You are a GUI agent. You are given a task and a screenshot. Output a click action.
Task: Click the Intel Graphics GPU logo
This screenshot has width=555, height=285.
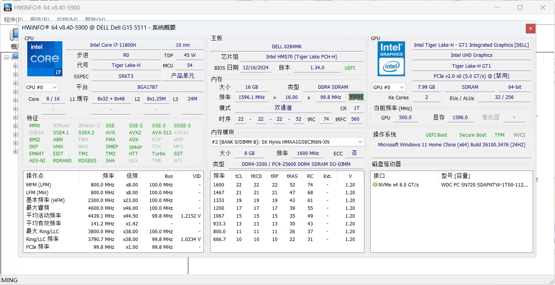tap(391, 58)
